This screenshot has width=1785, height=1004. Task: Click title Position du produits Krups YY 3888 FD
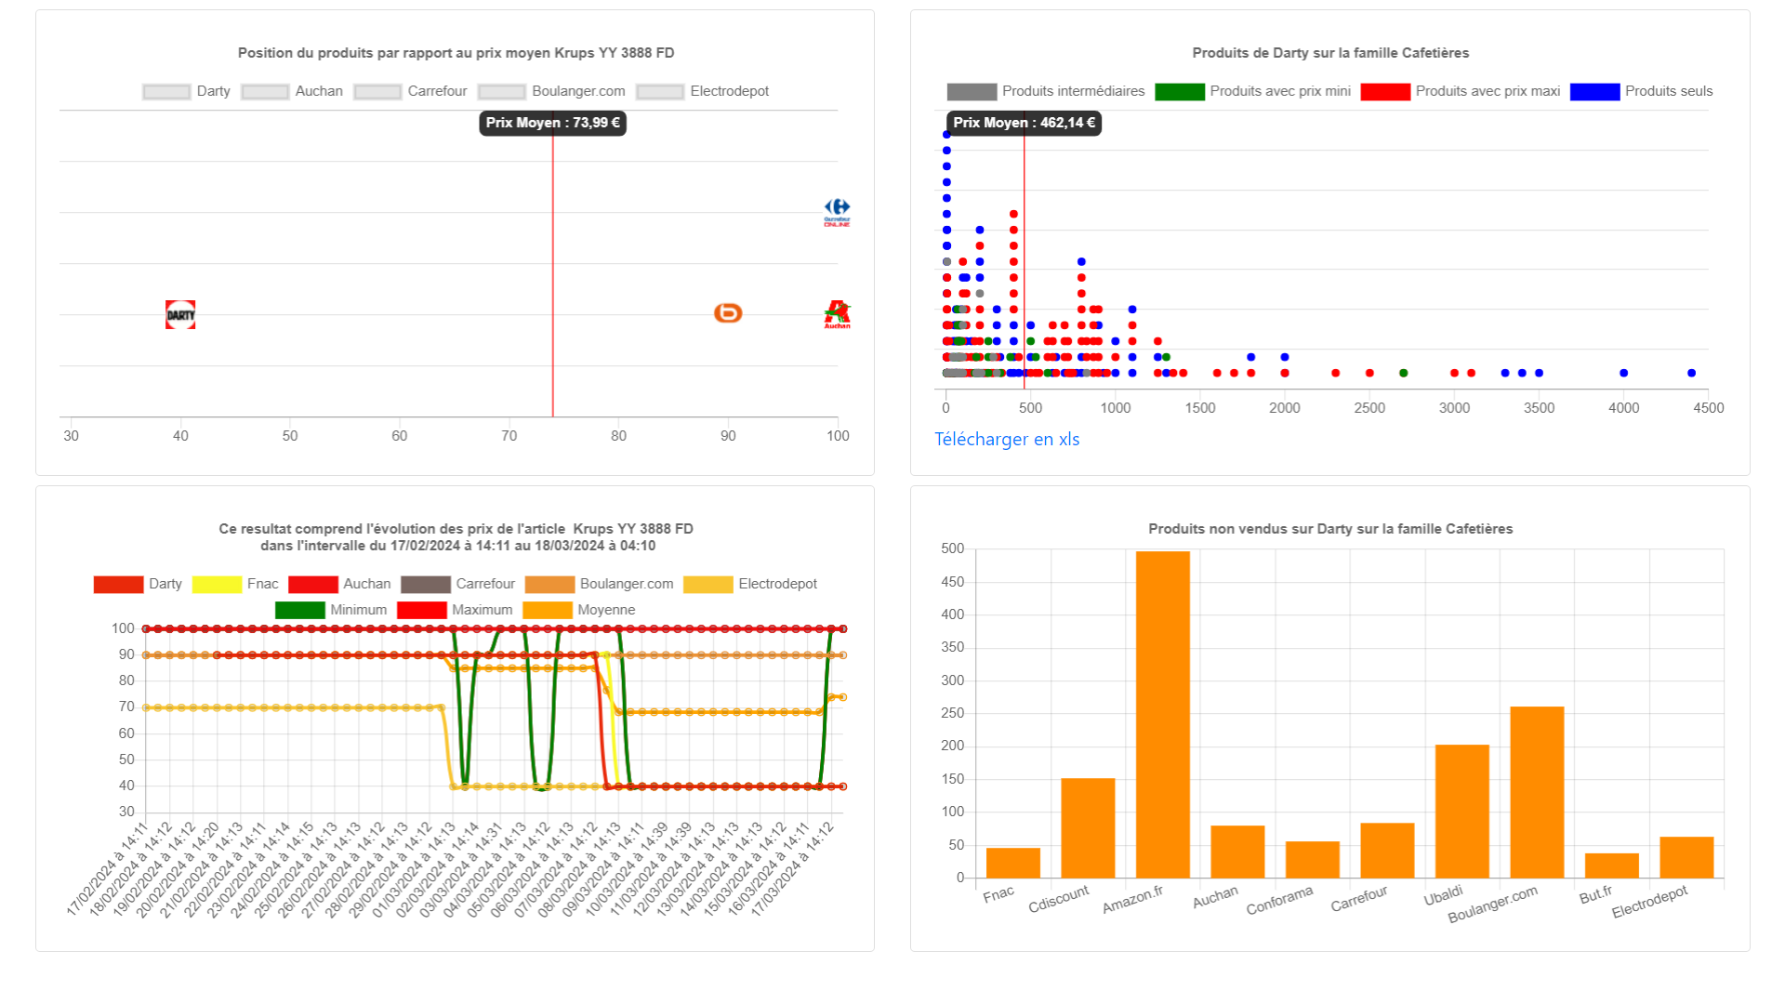click(x=456, y=53)
